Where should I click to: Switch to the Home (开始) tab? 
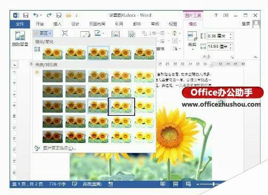[x=39, y=24]
